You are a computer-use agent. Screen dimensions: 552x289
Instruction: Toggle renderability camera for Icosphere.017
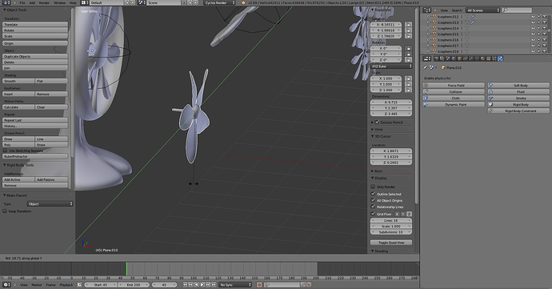544,46
